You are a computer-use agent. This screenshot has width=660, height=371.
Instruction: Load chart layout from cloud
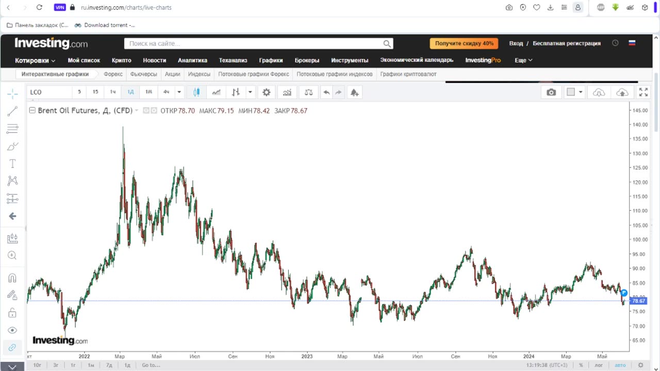[599, 92]
